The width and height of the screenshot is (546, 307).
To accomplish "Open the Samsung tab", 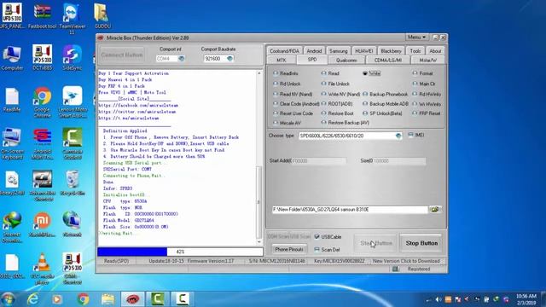I will [x=338, y=51].
